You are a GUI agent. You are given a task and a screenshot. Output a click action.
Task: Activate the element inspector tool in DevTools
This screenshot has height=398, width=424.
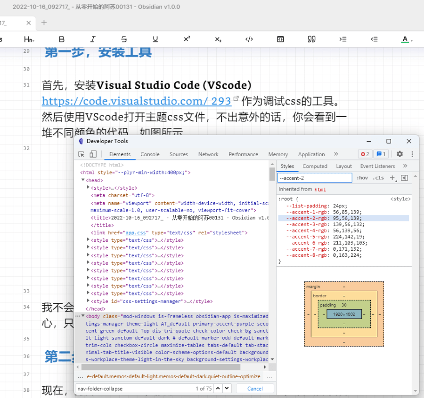[x=81, y=154]
